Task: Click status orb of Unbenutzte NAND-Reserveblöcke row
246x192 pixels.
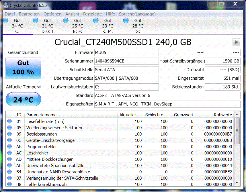Action: pyautogui.click(x=9, y=172)
